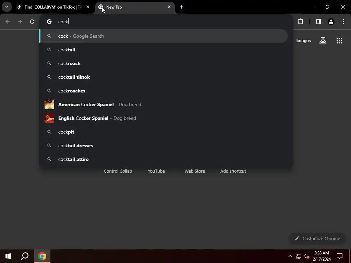The width and height of the screenshot is (351, 263).
Task: Open the notification center icon
Action: tap(340, 256)
